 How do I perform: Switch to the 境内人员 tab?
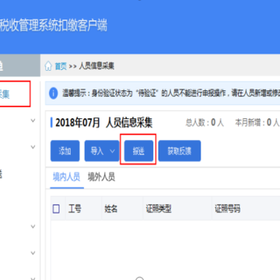pos(67,177)
